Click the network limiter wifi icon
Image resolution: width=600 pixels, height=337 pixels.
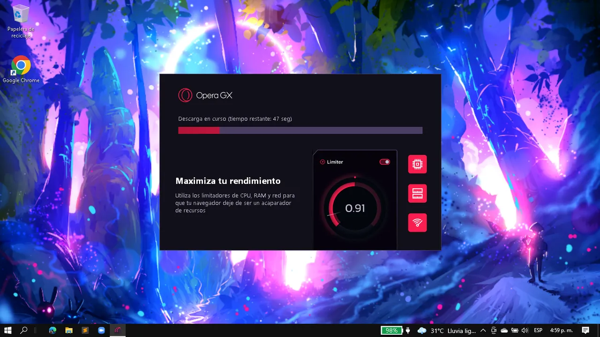(417, 223)
